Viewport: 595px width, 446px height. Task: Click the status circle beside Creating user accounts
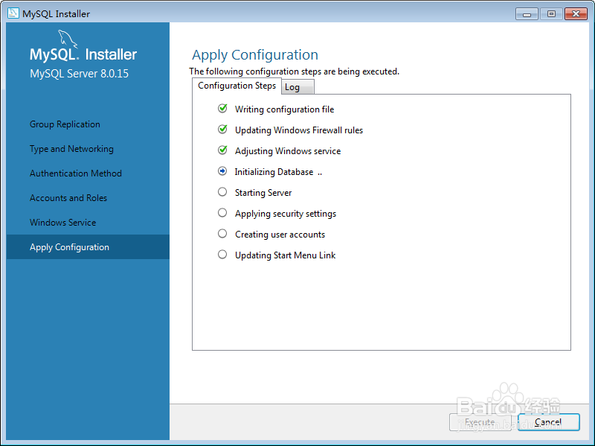coord(222,234)
